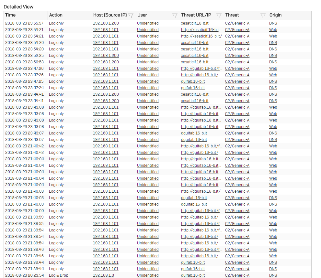321x278 pixels.
Task: Open quifab.16-b.it link in the 20:23:54 row
Action: (193, 275)
